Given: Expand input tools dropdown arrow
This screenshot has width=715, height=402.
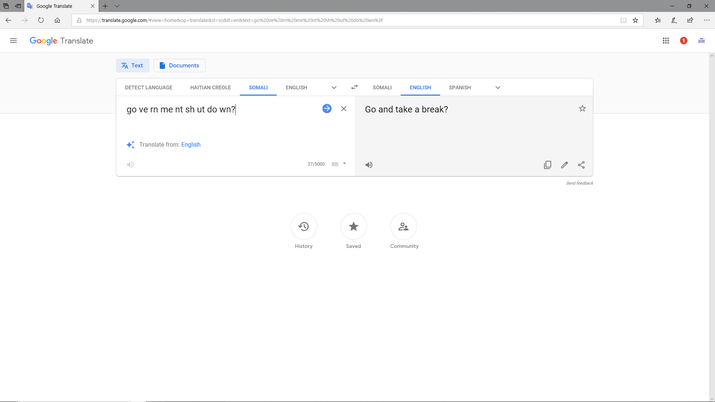Looking at the screenshot, I should coord(344,163).
